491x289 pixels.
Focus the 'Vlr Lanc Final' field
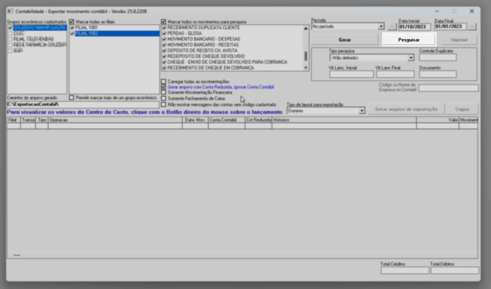395,74
